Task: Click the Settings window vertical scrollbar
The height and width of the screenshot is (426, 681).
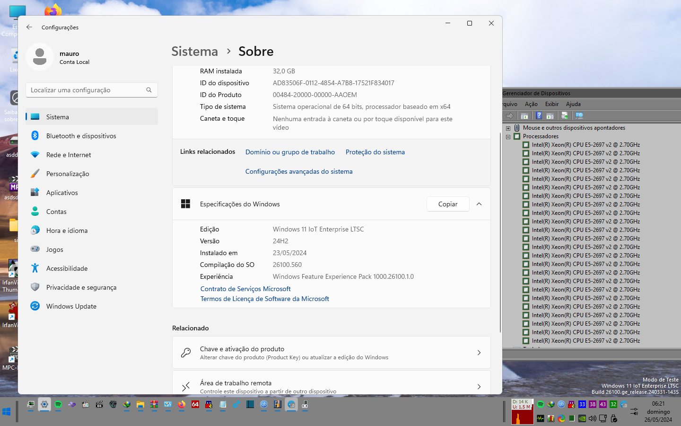Action: pyautogui.click(x=500, y=232)
